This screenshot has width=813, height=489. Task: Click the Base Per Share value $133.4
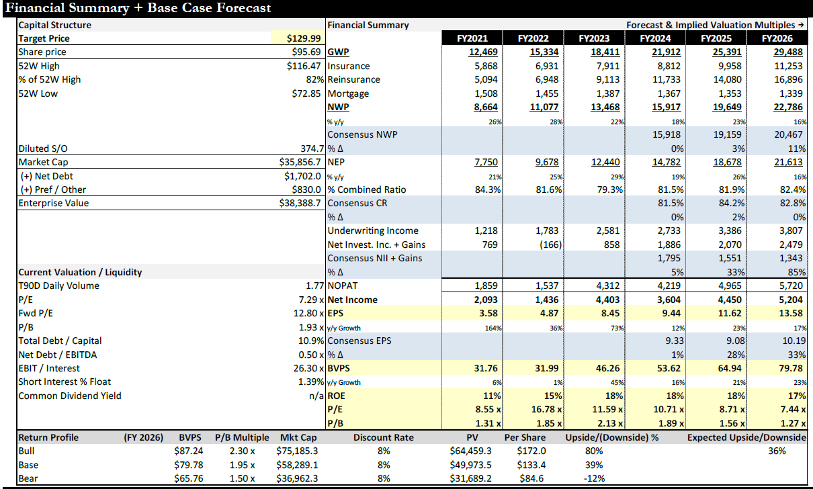(533, 465)
